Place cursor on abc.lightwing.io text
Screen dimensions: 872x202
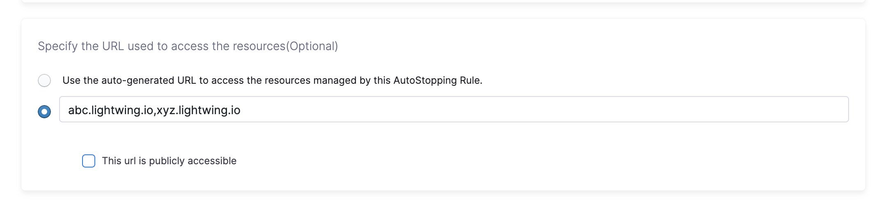110,110
